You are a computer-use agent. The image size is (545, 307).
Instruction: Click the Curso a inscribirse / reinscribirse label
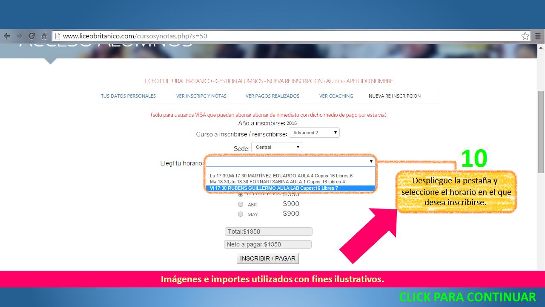(241, 134)
